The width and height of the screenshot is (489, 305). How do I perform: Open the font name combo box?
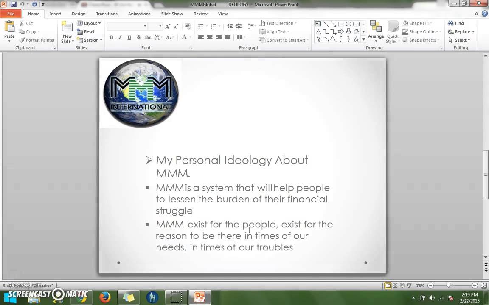[127, 26]
